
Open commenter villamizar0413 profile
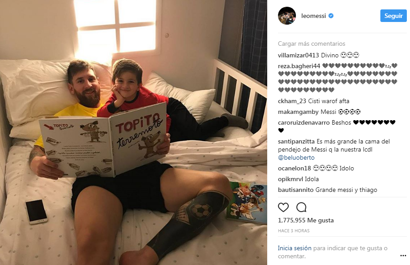(298, 55)
